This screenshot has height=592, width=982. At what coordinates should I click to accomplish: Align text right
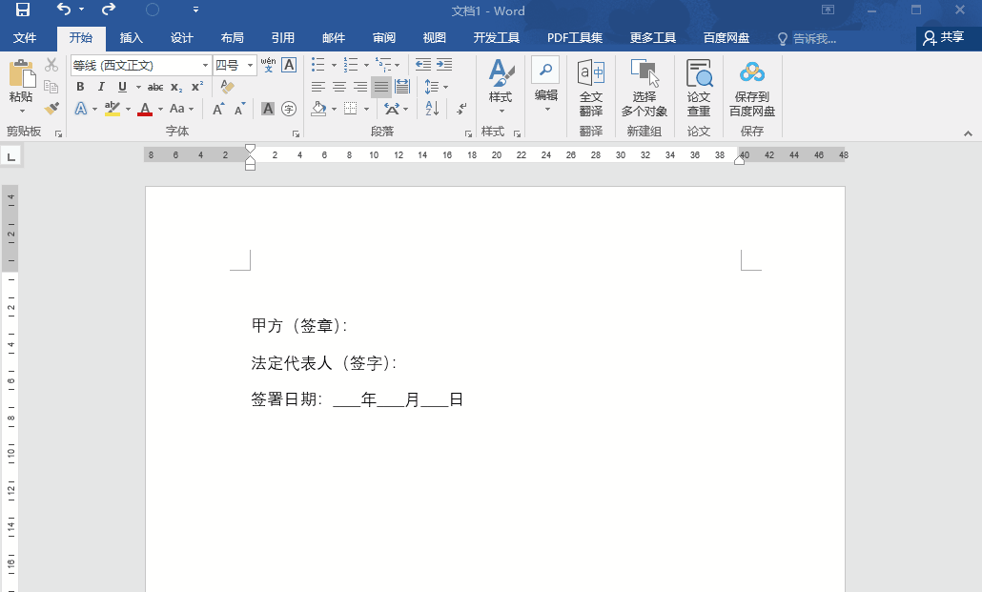[x=360, y=87]
